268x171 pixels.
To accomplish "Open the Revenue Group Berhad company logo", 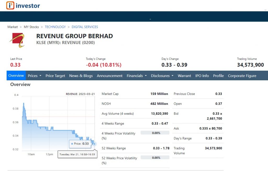I will click(17, 40).
